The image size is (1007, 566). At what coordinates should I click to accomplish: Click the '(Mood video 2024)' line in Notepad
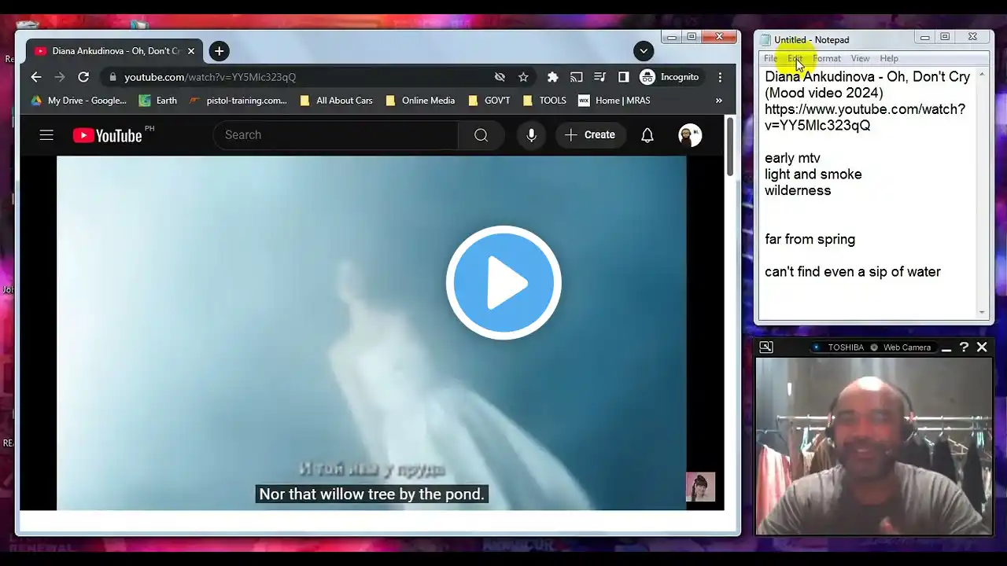pos(824,93)
